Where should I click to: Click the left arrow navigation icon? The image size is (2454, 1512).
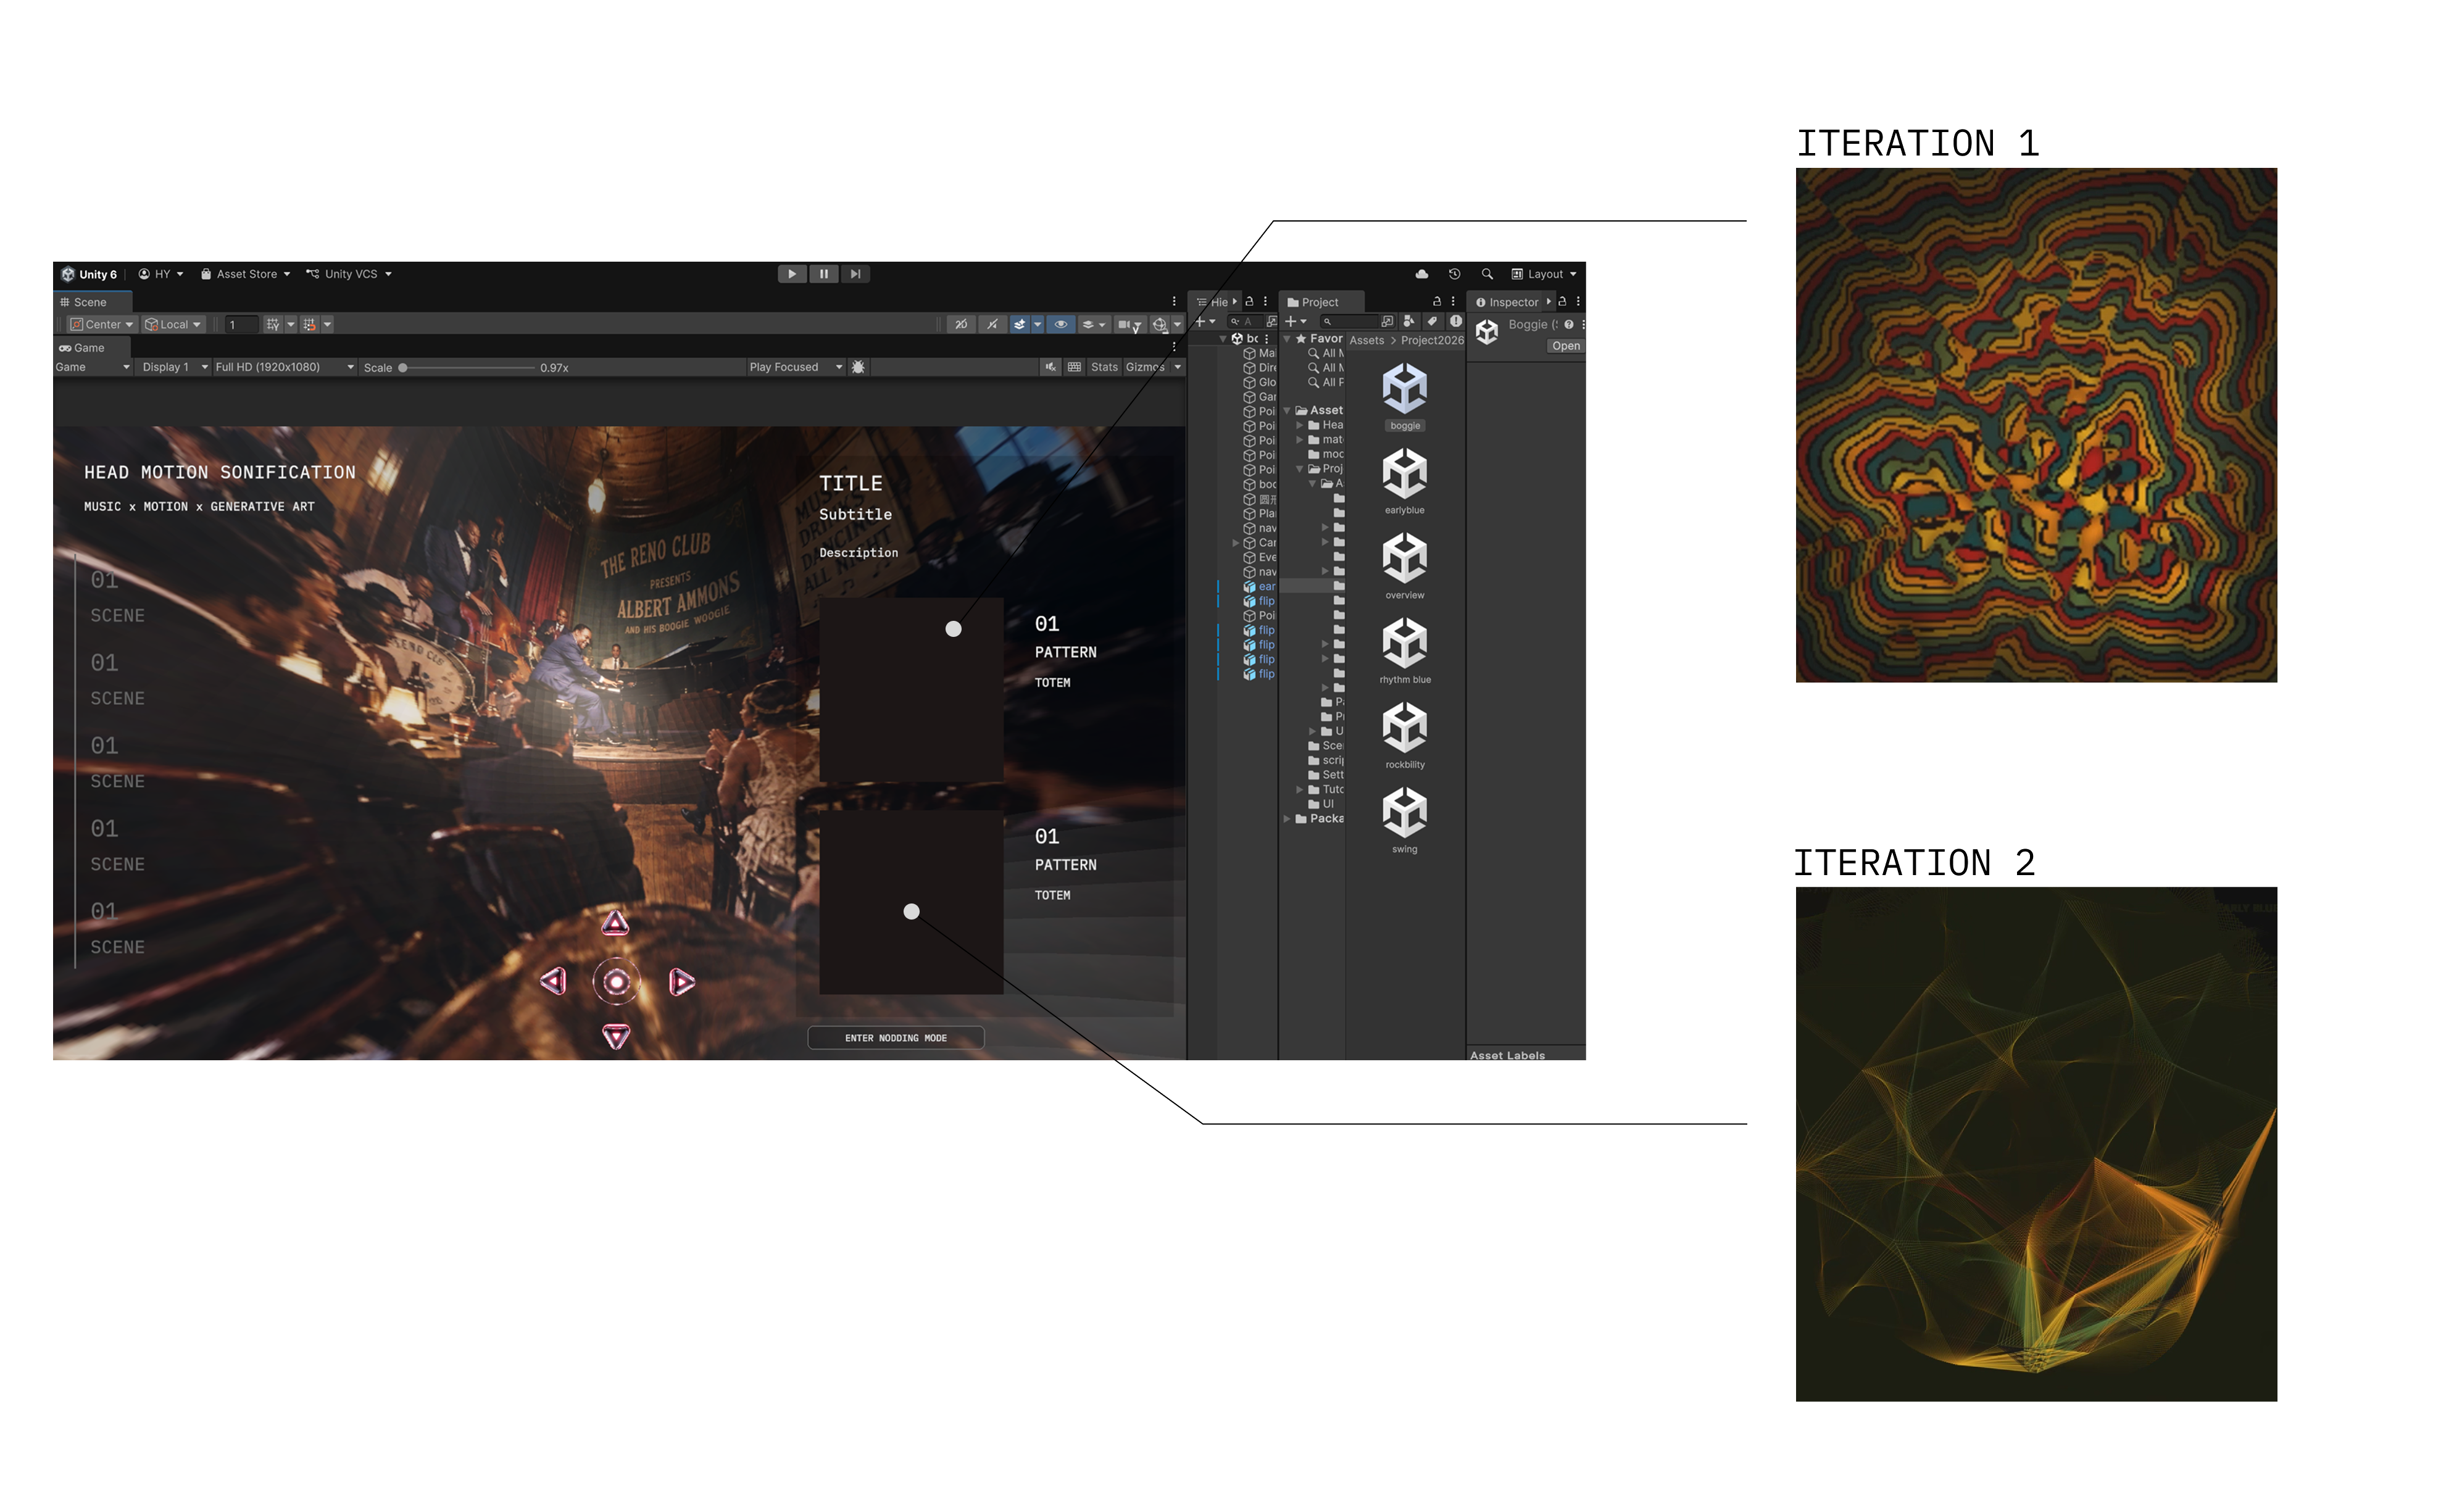554,981
